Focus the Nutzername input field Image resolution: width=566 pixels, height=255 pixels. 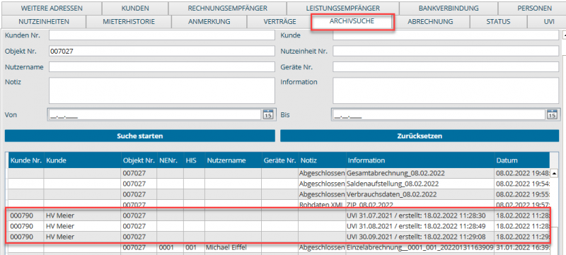pyautogui.click(x=162, y=67)
